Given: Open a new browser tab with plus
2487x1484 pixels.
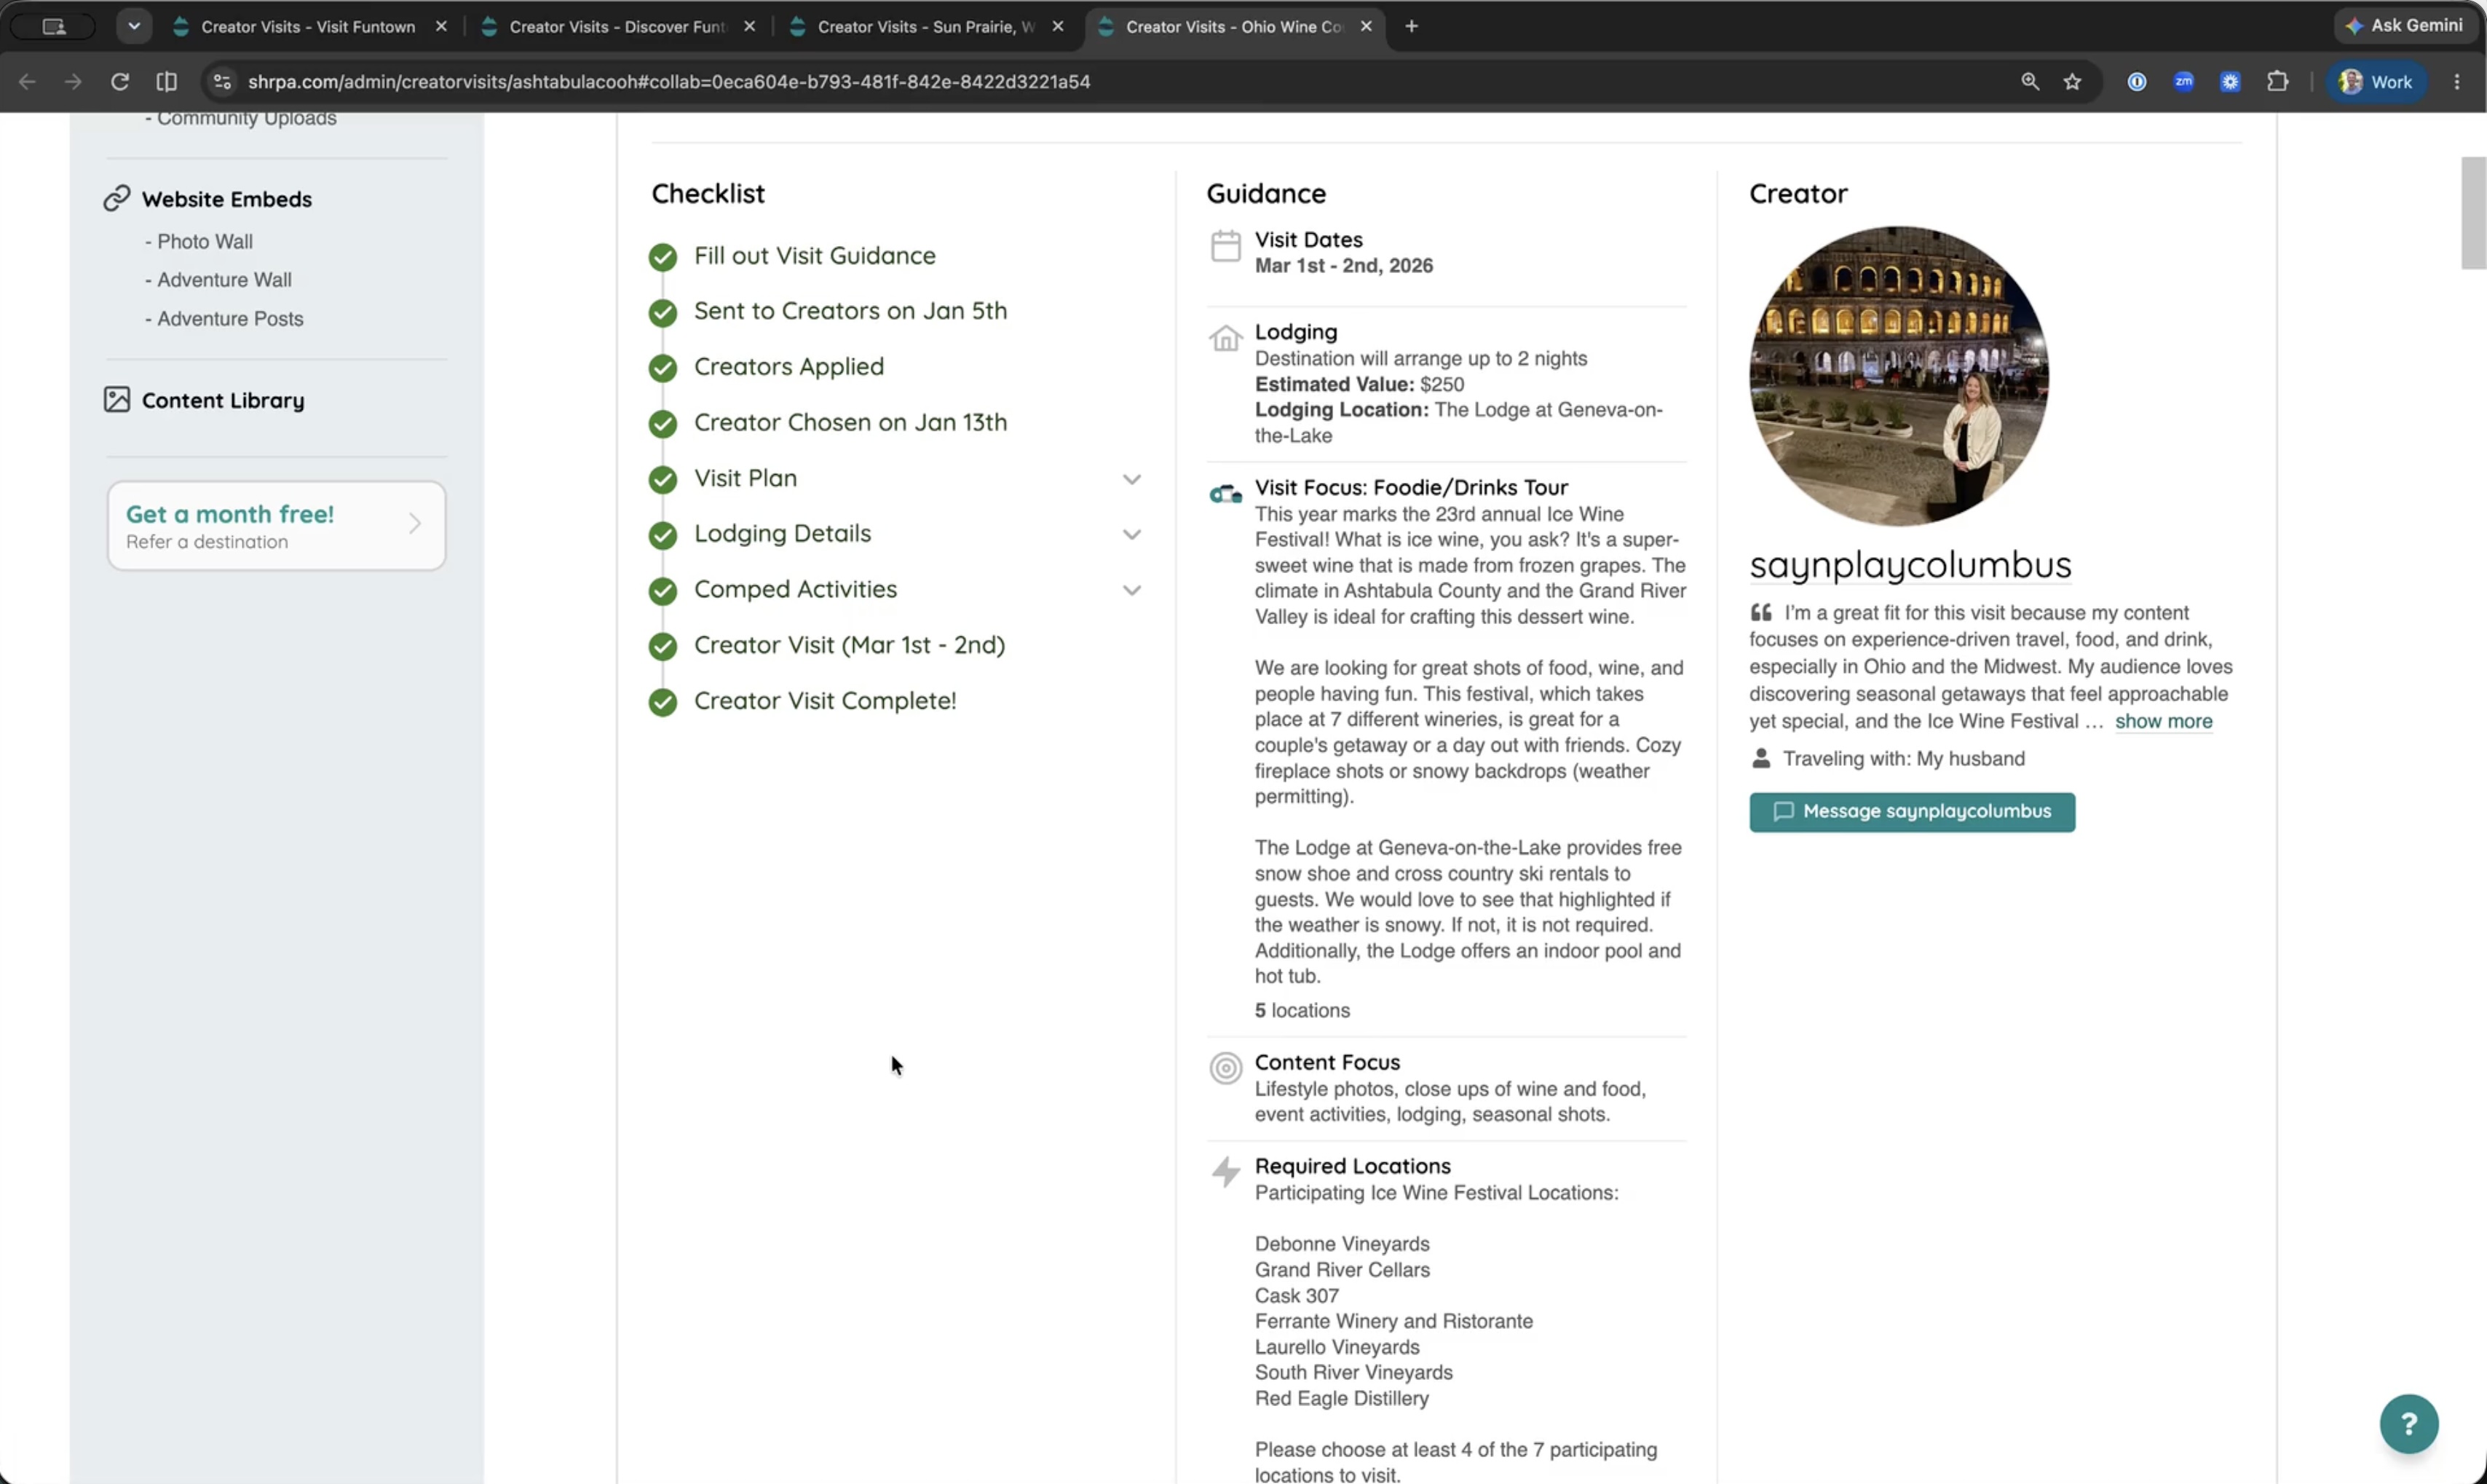Looking at the screenshot, I should (x=1410, y=26).
